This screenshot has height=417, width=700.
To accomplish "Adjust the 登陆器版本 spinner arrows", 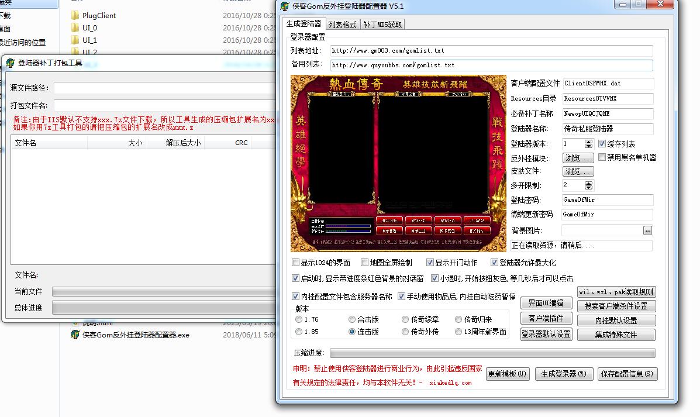I will pos(588,144).
